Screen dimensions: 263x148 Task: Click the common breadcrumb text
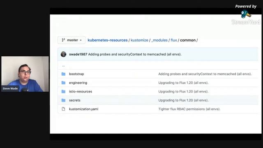(x=188, y=40)
